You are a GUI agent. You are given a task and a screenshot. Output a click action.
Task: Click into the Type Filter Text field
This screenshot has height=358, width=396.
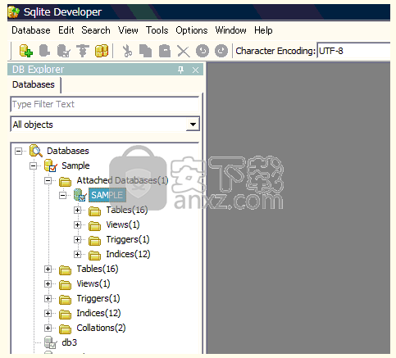click(x=105, y=104)
